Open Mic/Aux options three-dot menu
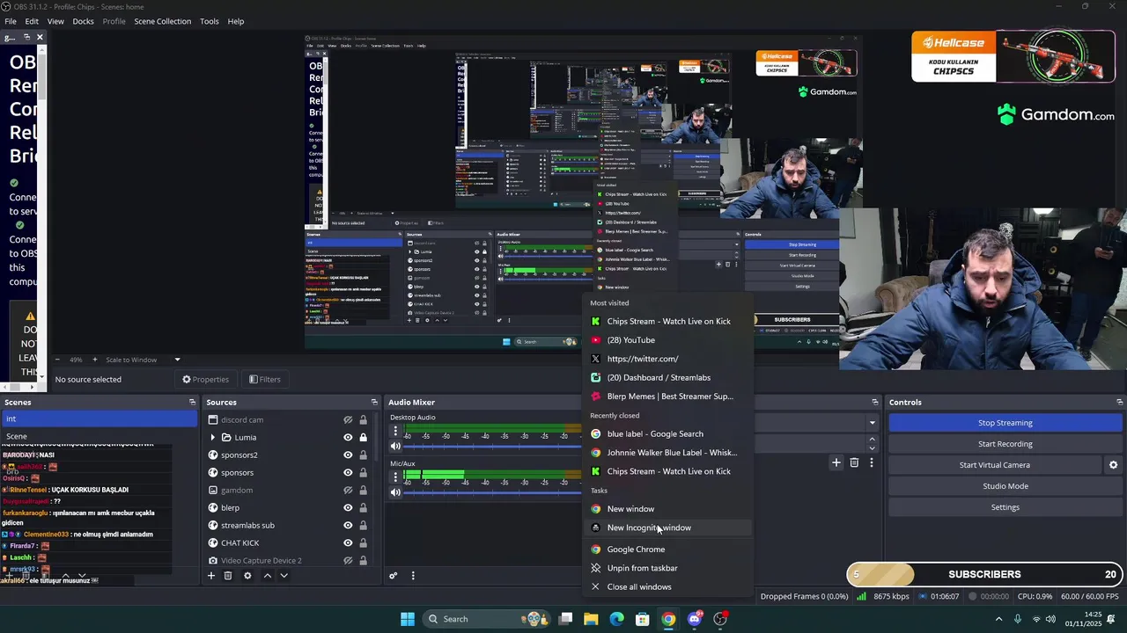 tap(395, 477)
